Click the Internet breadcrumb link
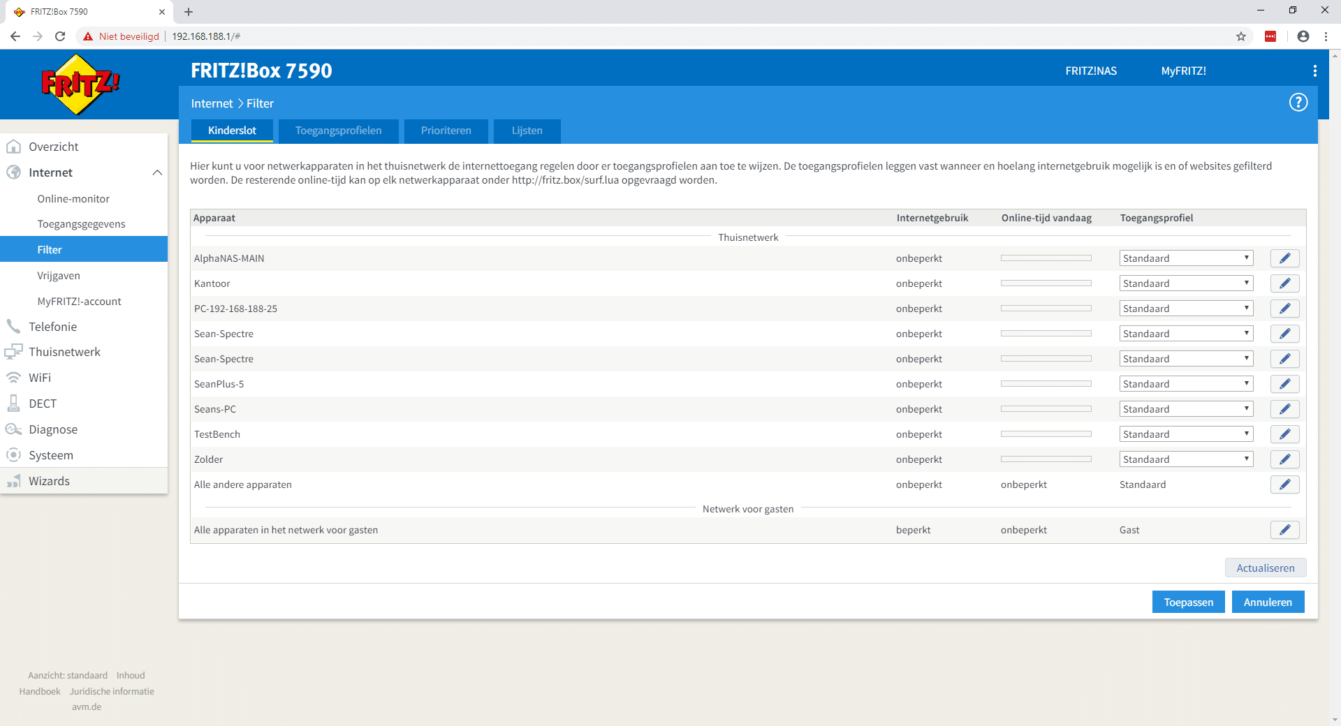The image size is (1341, 726). (x=212, y=103)
